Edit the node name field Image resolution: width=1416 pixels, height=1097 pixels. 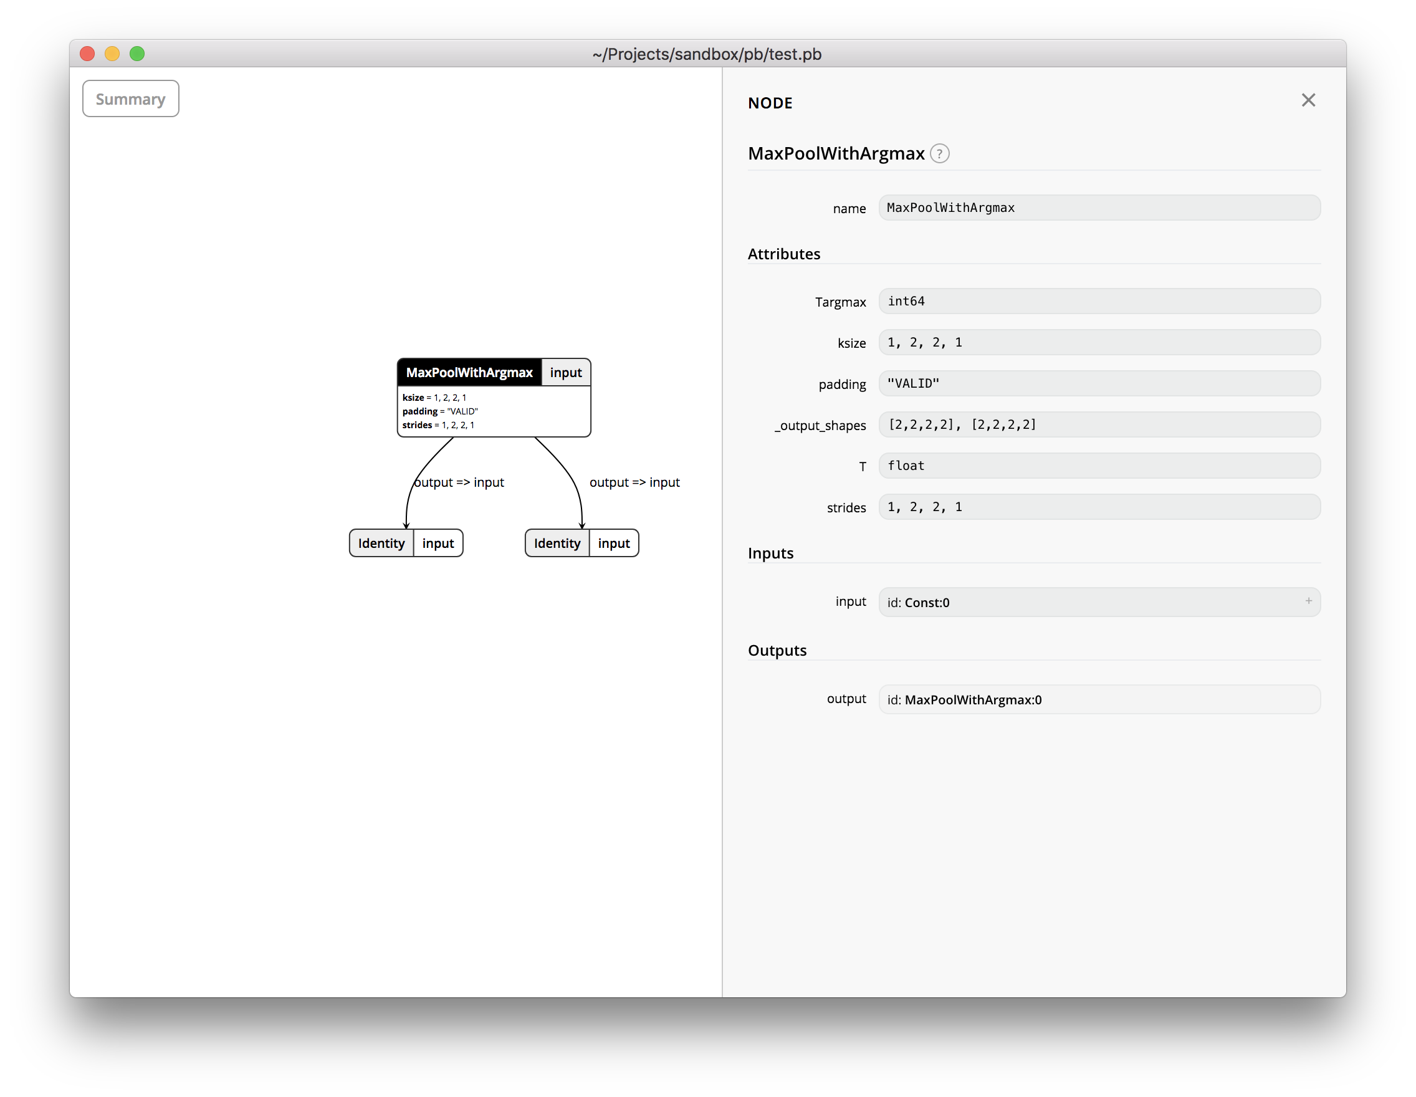point(1099,208)
